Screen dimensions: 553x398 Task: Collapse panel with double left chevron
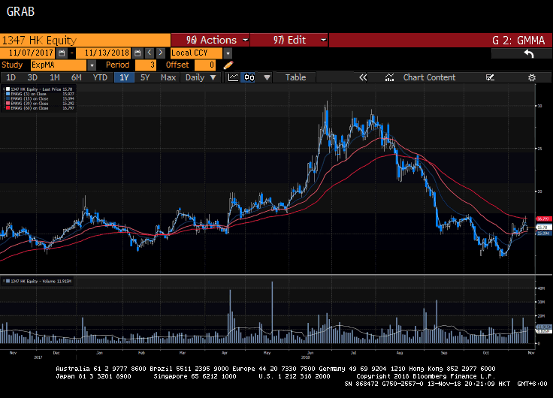click(x=363, y=77)
